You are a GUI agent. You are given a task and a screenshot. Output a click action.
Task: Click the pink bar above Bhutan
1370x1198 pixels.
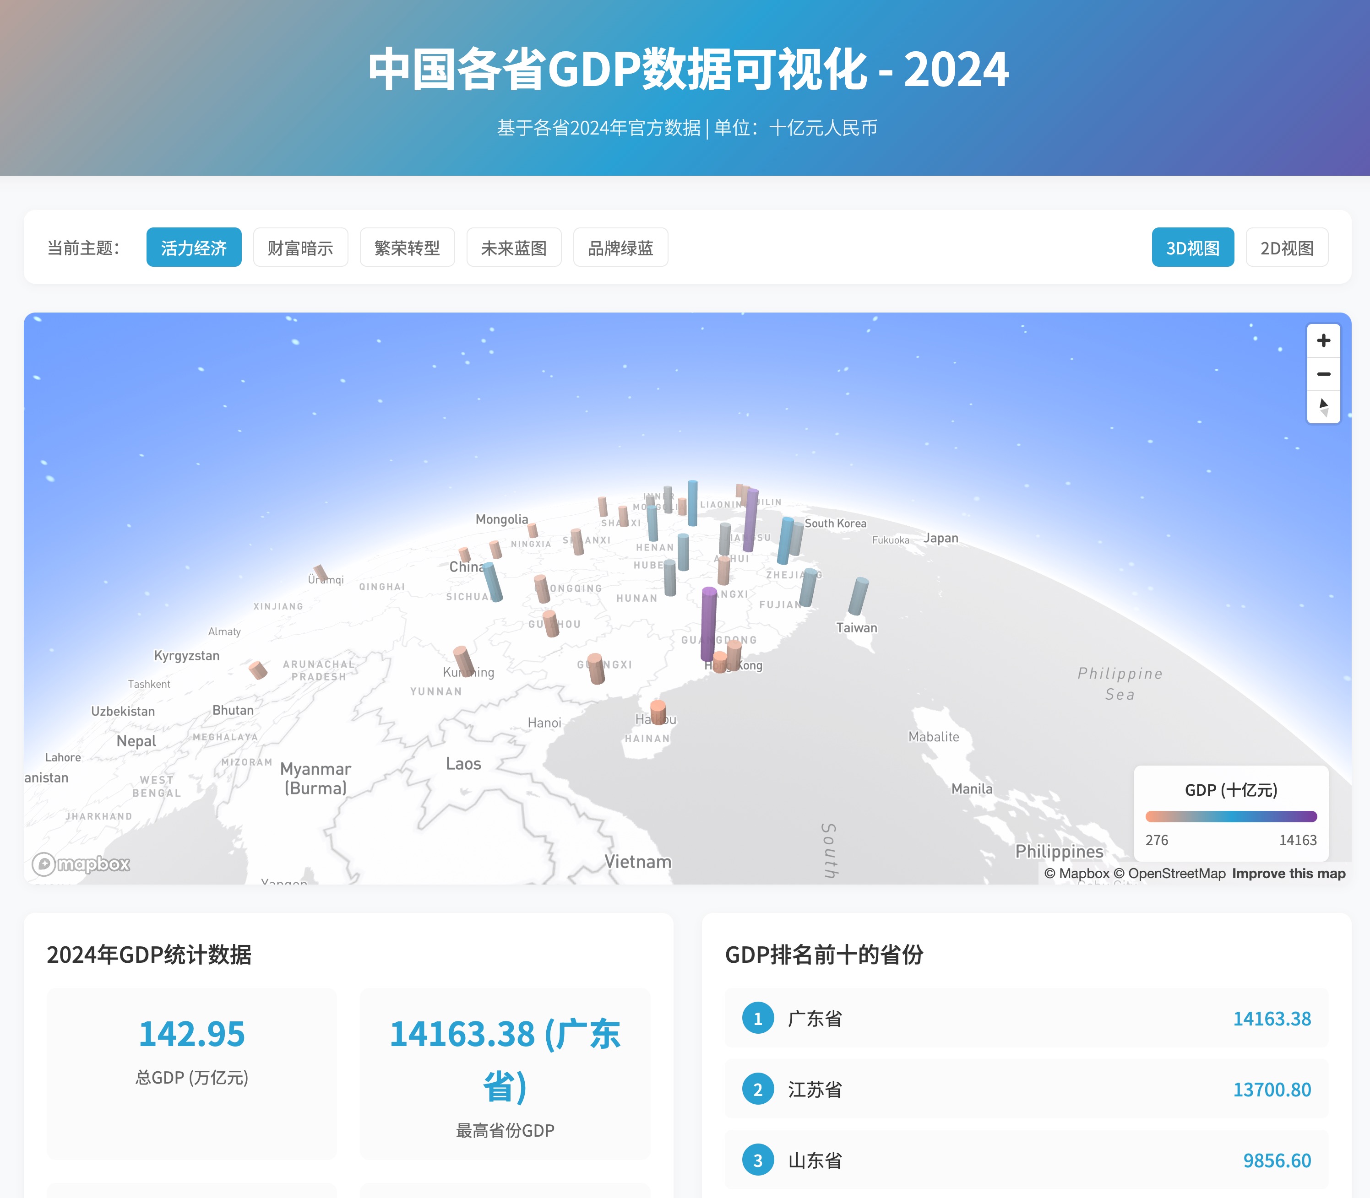pyautogui.click(x=258, y=670)
